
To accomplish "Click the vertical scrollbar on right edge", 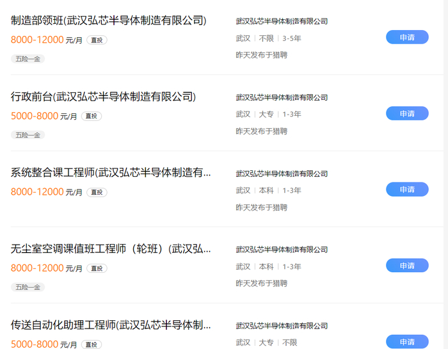I will 445,174.
